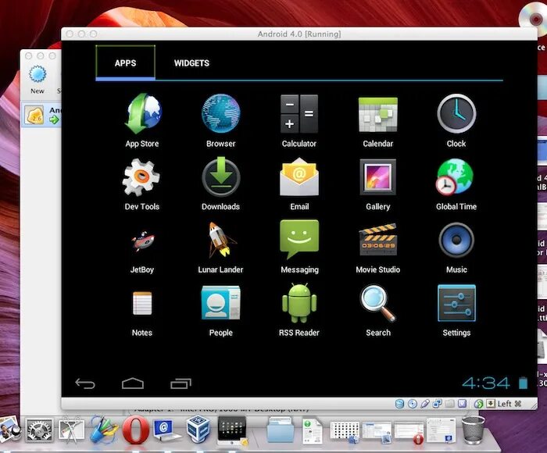Viewport: 547px width, 453px height.
Task: Launch the Clock app
Action: (x=456, y=120)
